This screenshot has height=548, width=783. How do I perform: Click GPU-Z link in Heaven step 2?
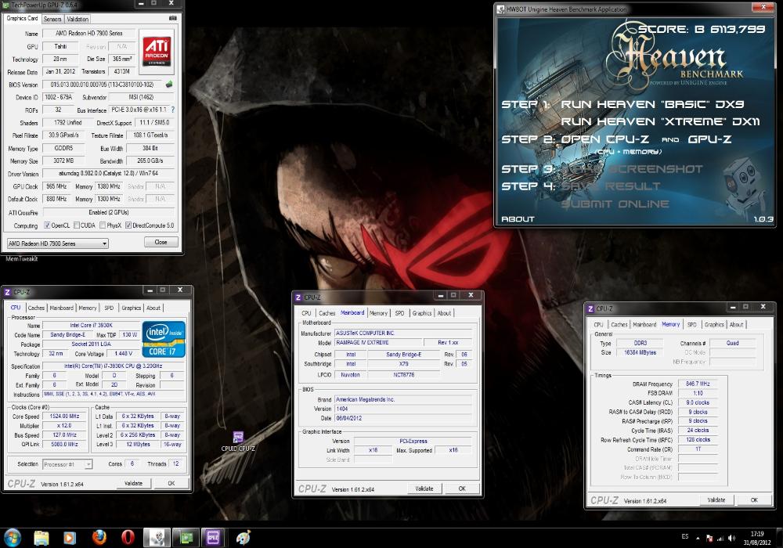(709, 139)
